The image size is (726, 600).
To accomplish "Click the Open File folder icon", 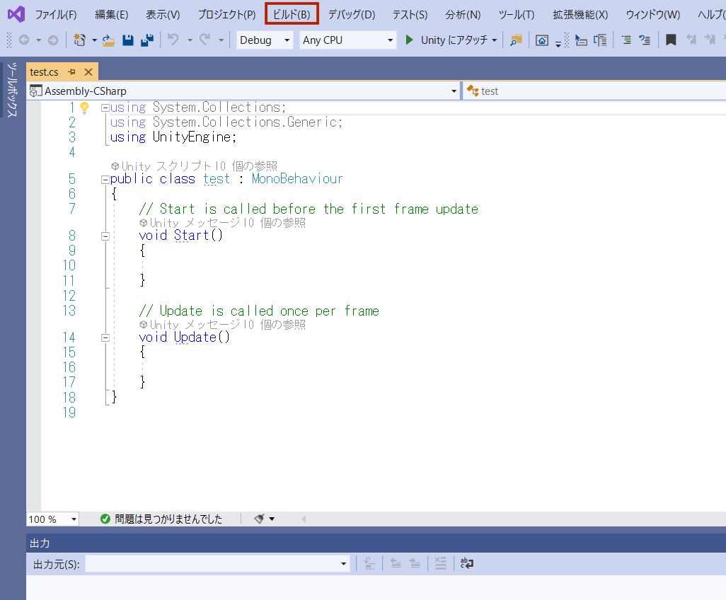I will [x=108, y=40].
